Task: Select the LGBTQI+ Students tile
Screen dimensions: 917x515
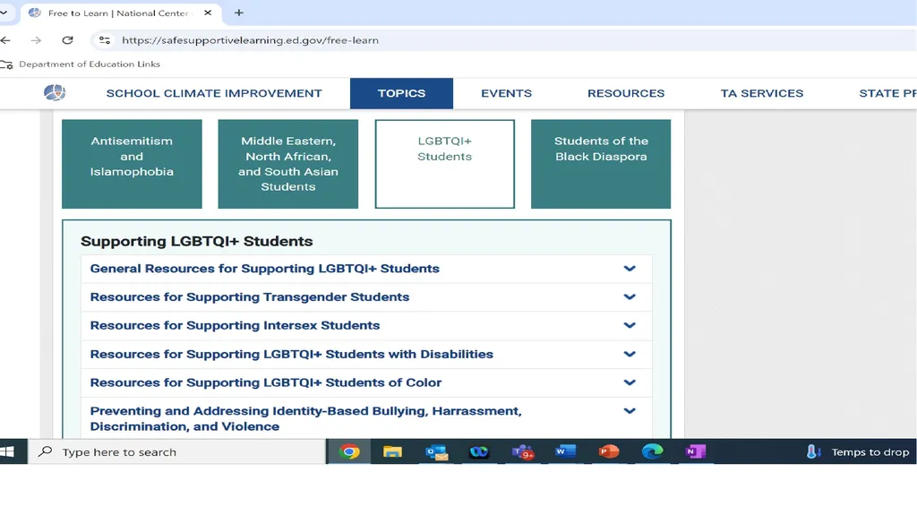Action: click(x=444, y=164)
